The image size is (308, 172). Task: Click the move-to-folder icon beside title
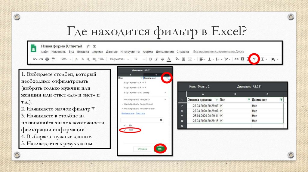tap(94, 46)
